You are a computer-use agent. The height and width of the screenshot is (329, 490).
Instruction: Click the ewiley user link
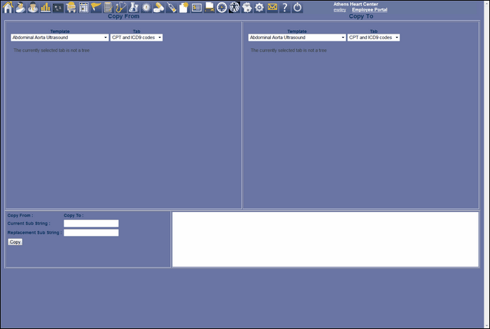tap(339, 10)
